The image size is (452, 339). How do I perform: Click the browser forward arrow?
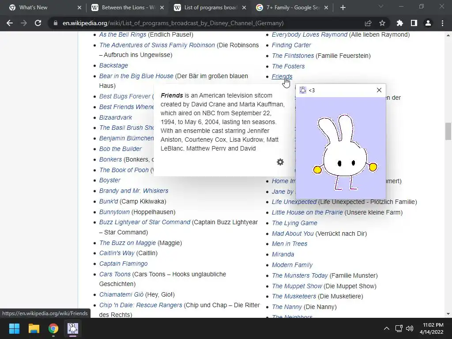pos(24,23)
